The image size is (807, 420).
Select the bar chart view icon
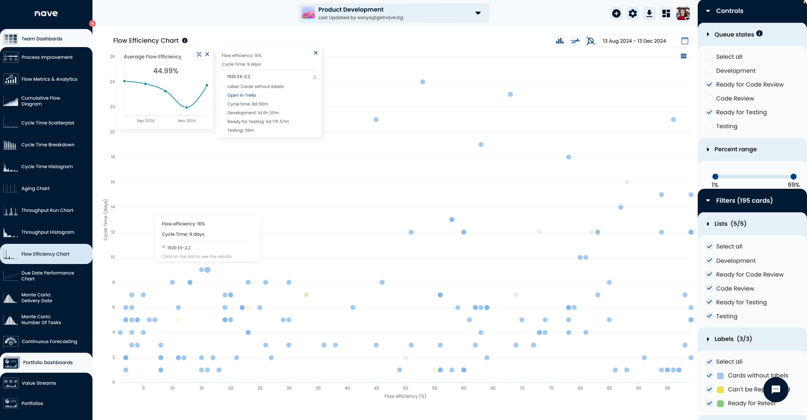pyautogui.click(x=559, y=41)
